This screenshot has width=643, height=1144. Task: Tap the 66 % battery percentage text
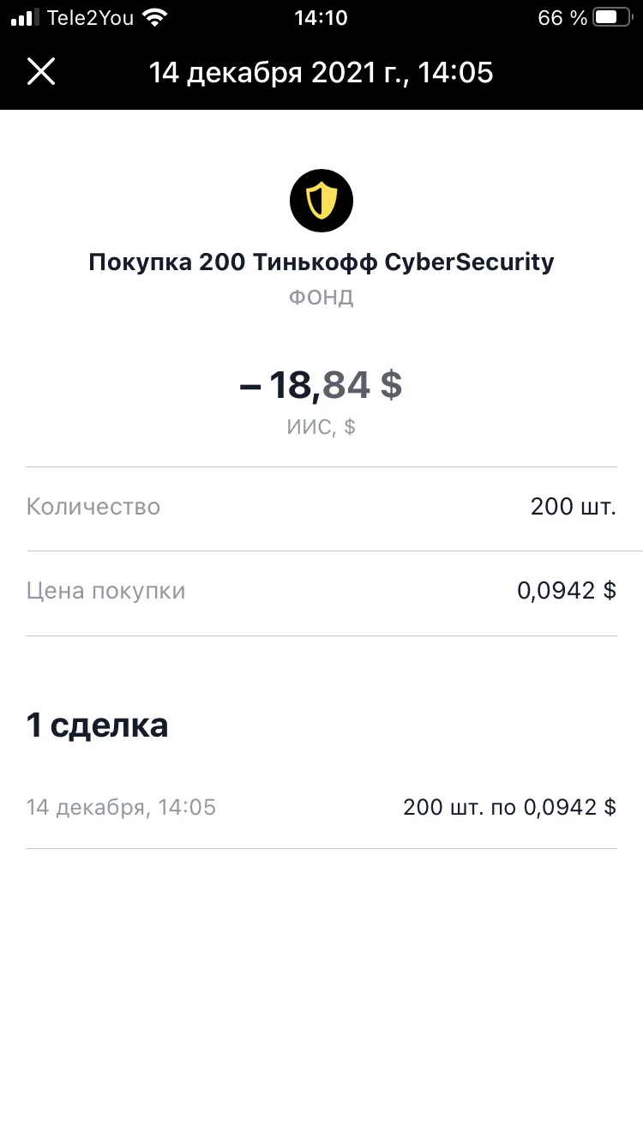[562, 18]
